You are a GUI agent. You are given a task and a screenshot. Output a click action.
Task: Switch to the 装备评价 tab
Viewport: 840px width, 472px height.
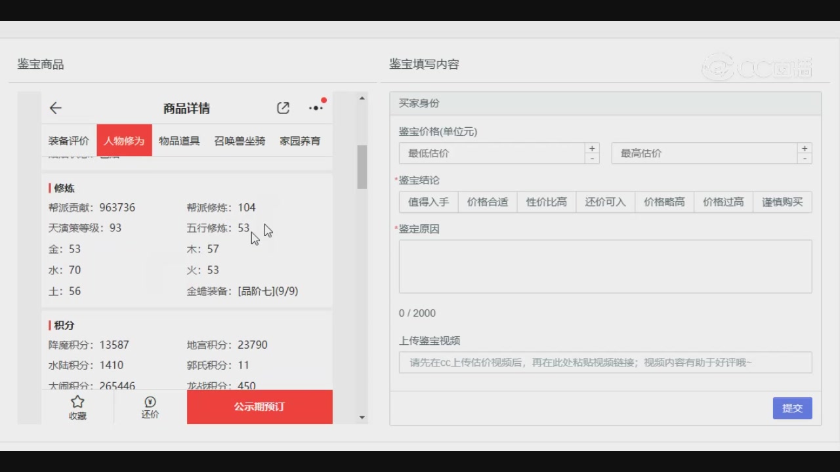(69, 141)
